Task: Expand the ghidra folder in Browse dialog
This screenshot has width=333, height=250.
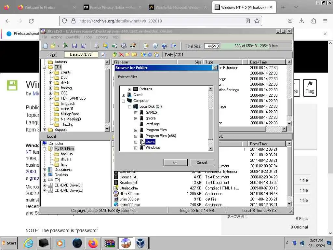Action: coord(136,118)
